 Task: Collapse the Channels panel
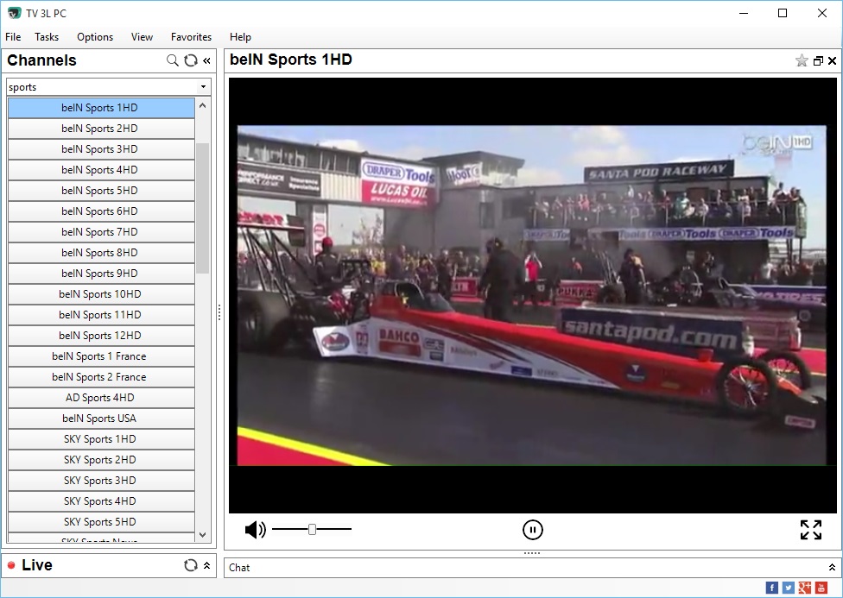(207, 60)
